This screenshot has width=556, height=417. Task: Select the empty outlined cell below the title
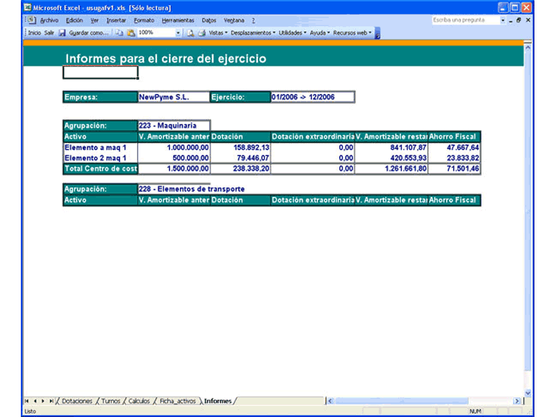(100, 72)
